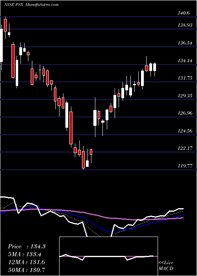This screenshot has height=276, width=197.
Task: Click the 140.6 price level label
Action: pyautogui.click(x=184, y=13)
